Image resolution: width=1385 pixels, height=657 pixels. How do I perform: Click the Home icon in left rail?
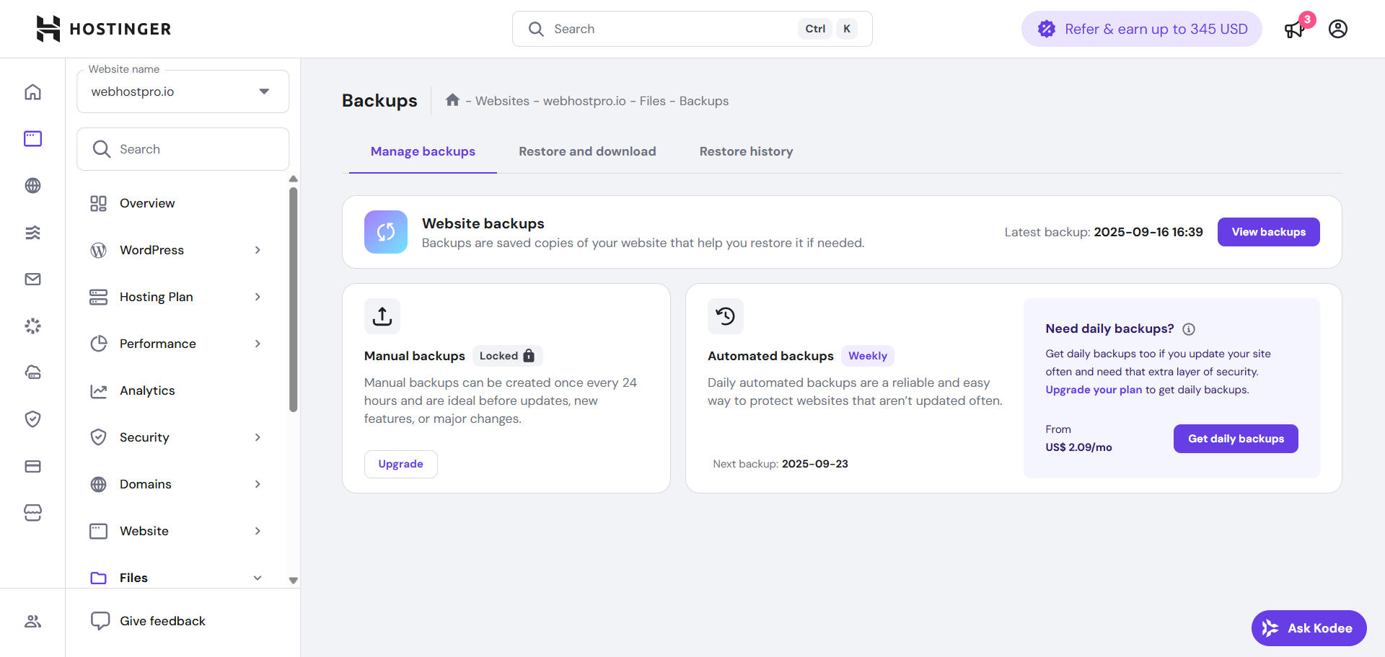(32, 92)
